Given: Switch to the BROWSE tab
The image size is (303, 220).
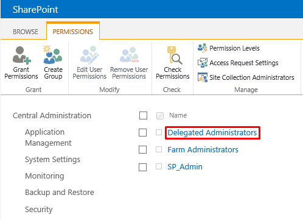Looking at the screenshot, I should pos(26,32).
